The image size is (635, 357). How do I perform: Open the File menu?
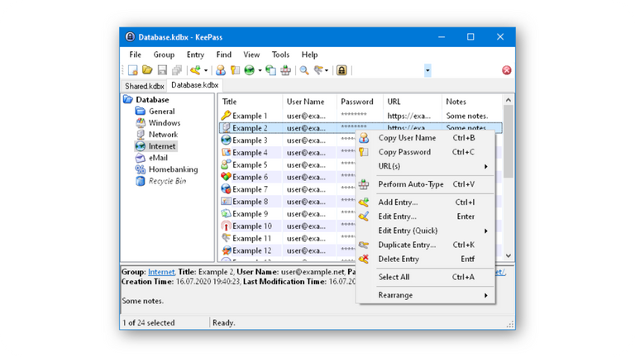tap(136, 55)
